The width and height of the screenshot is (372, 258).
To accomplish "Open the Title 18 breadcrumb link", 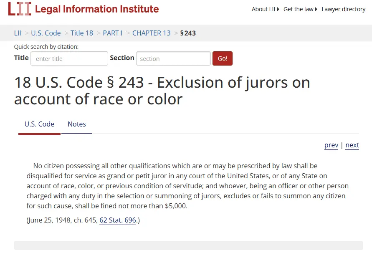I will click(82, 33).
